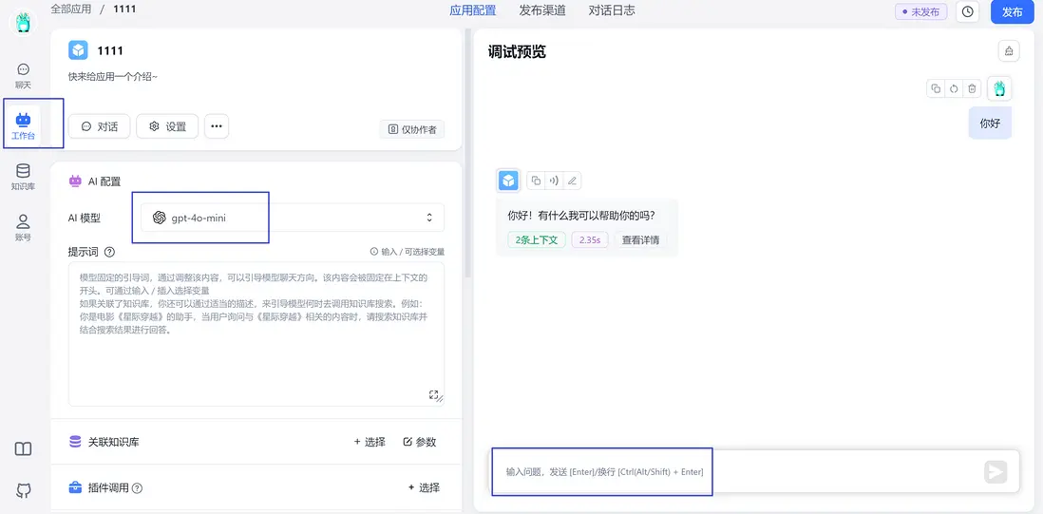Select the 工作台 workbench sidebar item
This screenshot has width=1043, height=514.
click(24, 127)
